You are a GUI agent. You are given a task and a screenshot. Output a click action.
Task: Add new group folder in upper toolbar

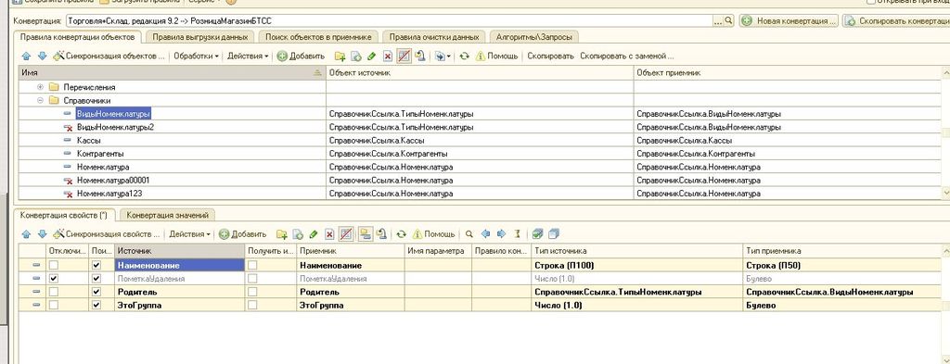[x=340, y=56]
